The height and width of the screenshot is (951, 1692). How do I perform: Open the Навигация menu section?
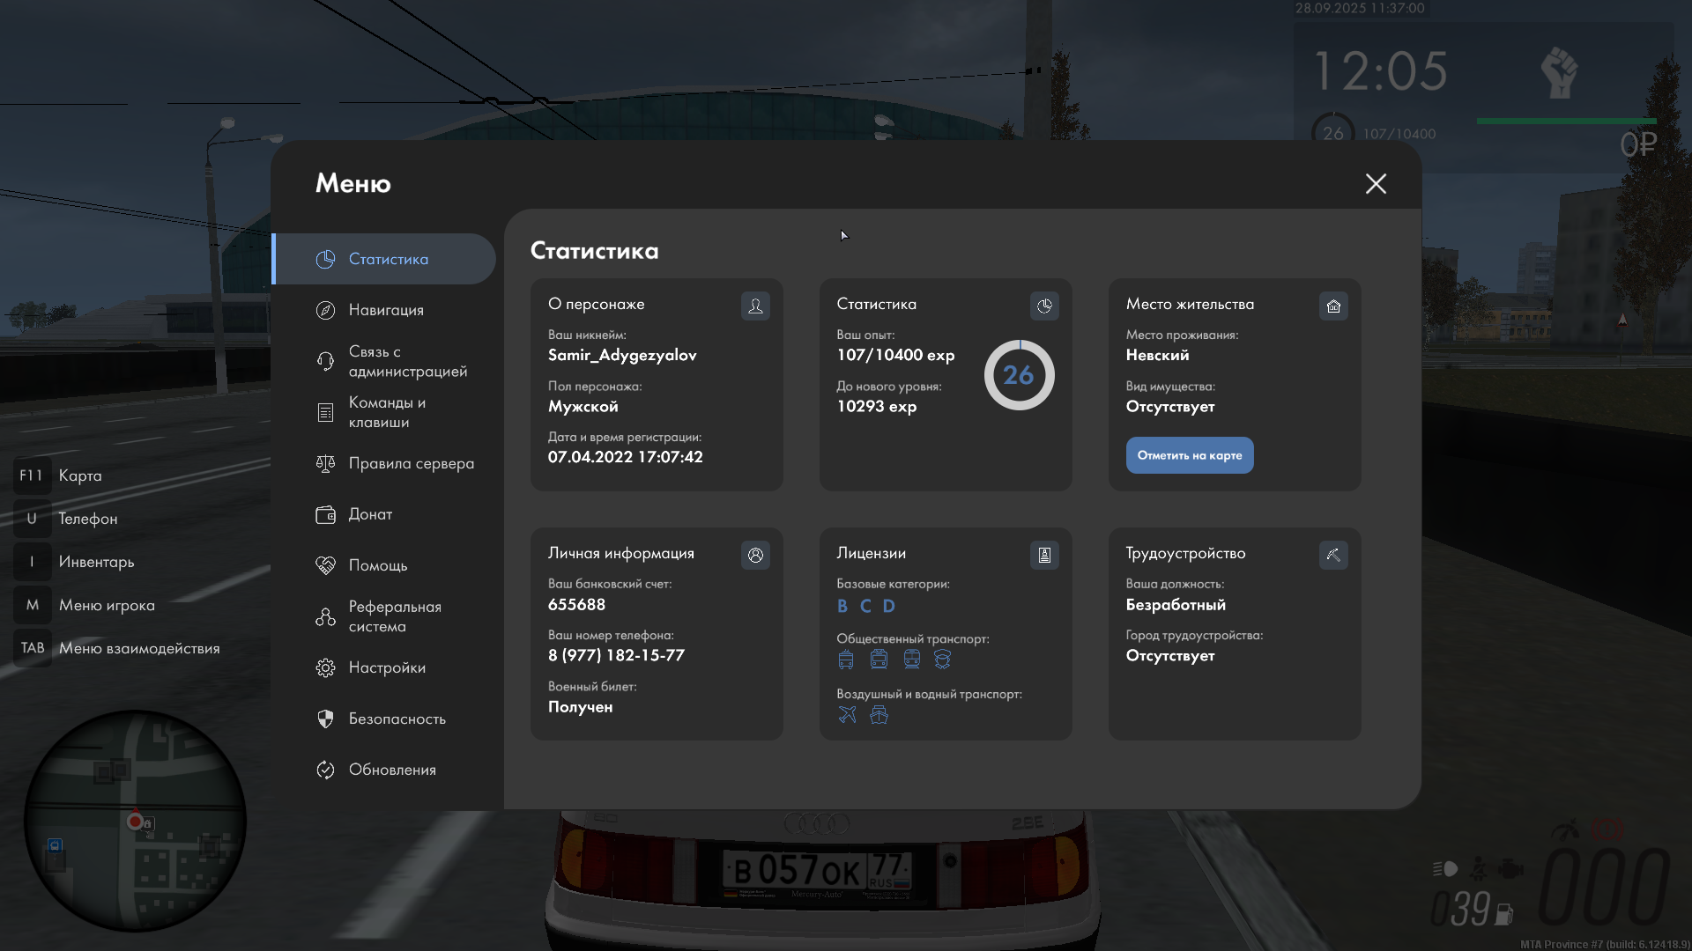[386, 310]
